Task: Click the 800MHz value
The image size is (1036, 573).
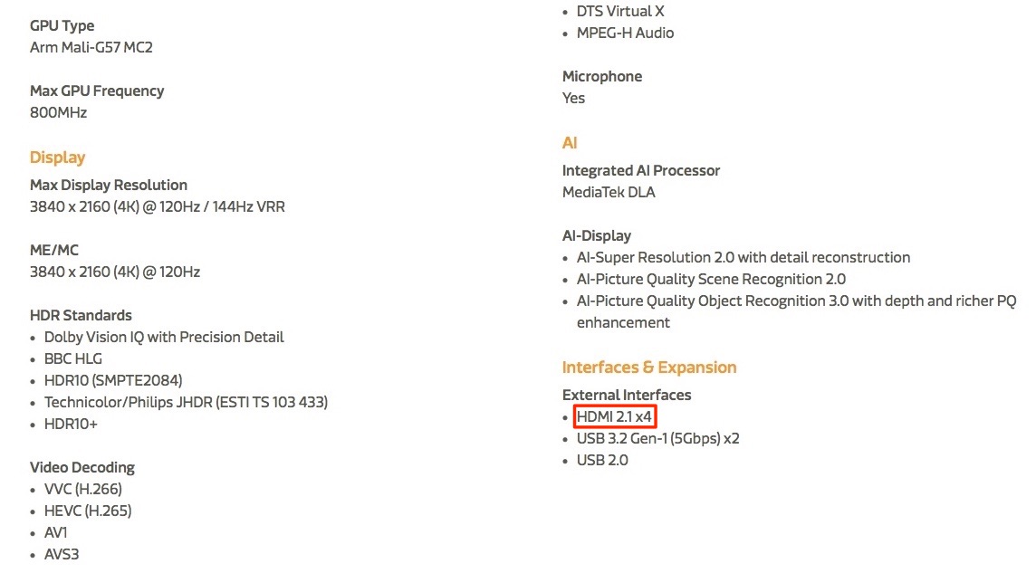Action: point(58,112)
